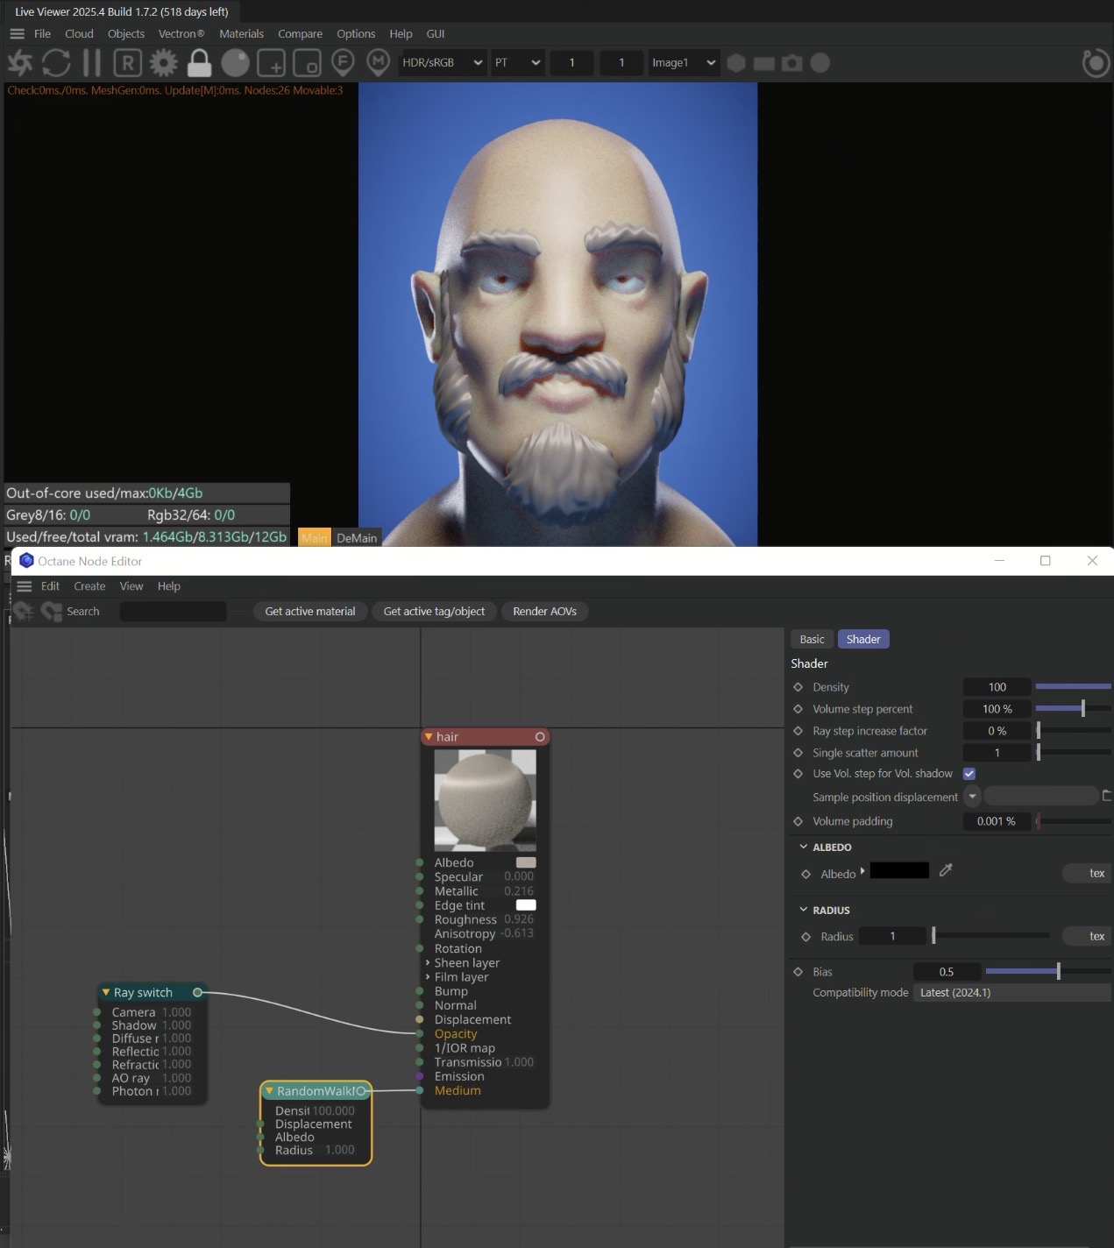This screenshot has width=1114, height=1248.
Task: Click the eyedropper next to Albedo swatch
Action: coord(946,870)
